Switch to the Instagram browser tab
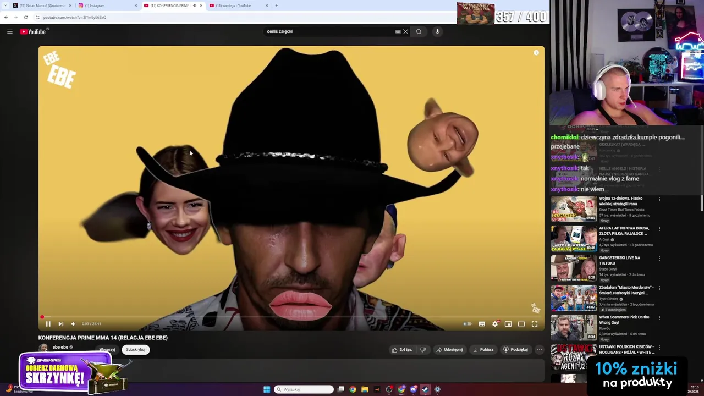Viewport: 704px width, 396px height. pyautogui.click(x=107, y=5)
